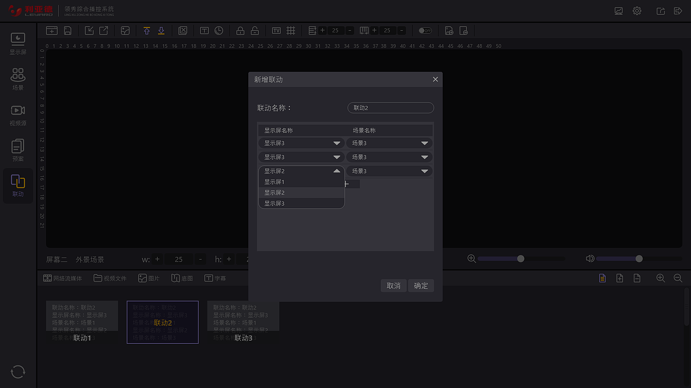
Task: Choose 显示屏1 from the dropdown list
Action: pyautogui.click(x=301, y=182)
